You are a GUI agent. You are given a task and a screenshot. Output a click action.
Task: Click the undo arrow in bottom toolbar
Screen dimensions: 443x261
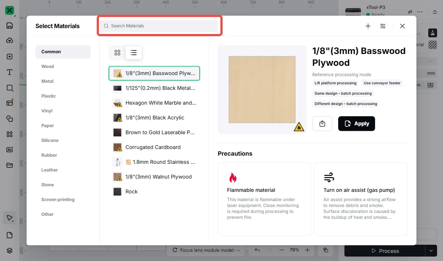(257, 250)
